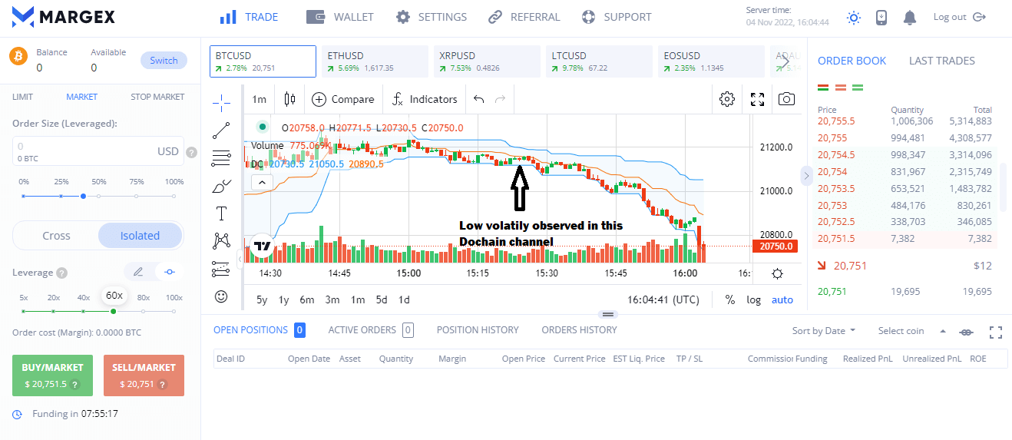
Task: Open the chart settings gear
Action: point(727,99)
